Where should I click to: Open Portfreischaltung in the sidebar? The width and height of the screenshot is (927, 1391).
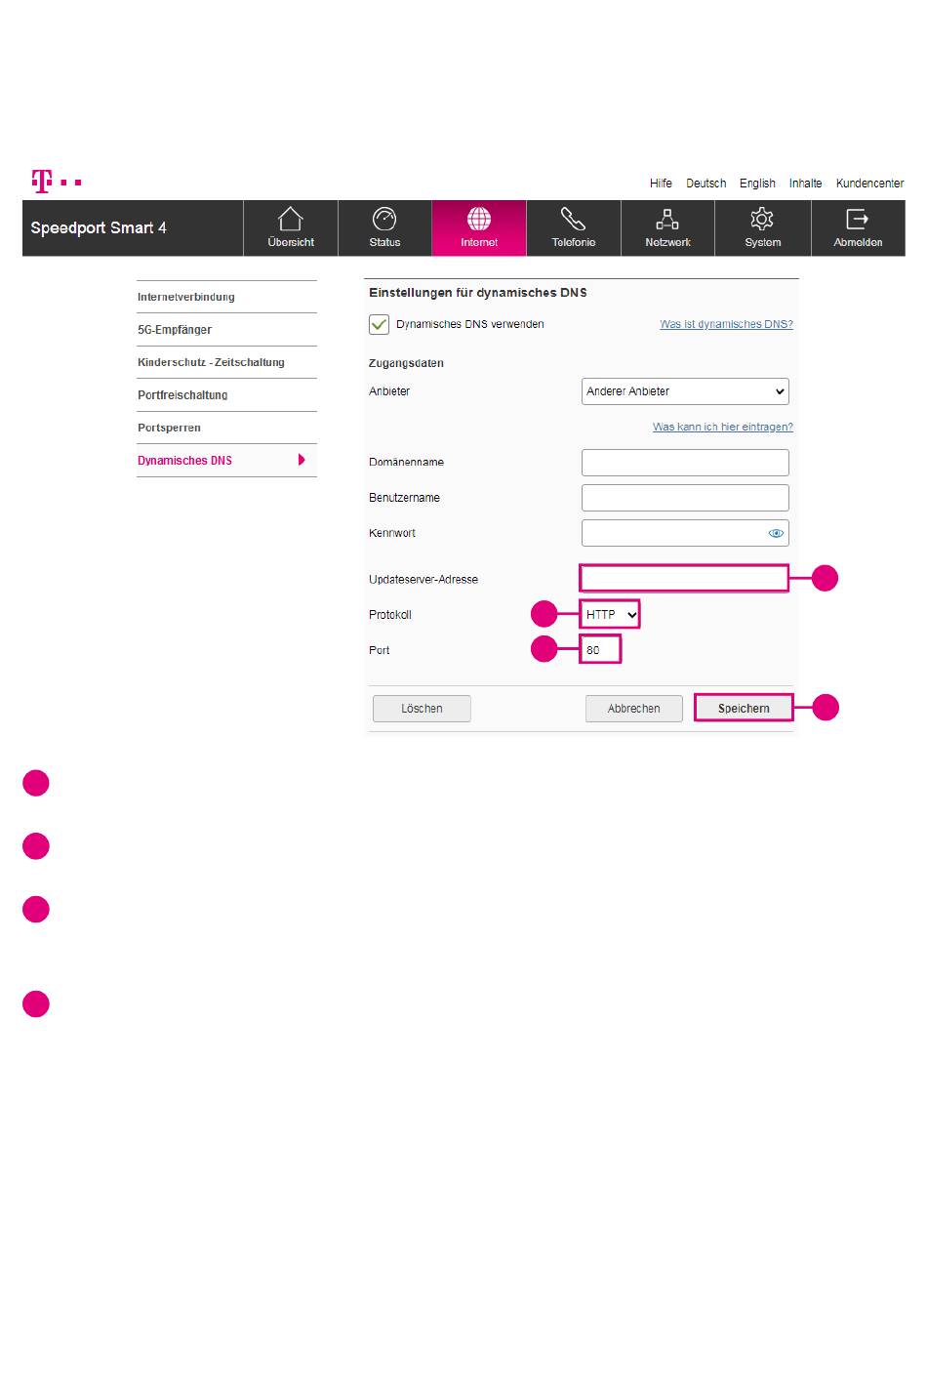point(182,395)
